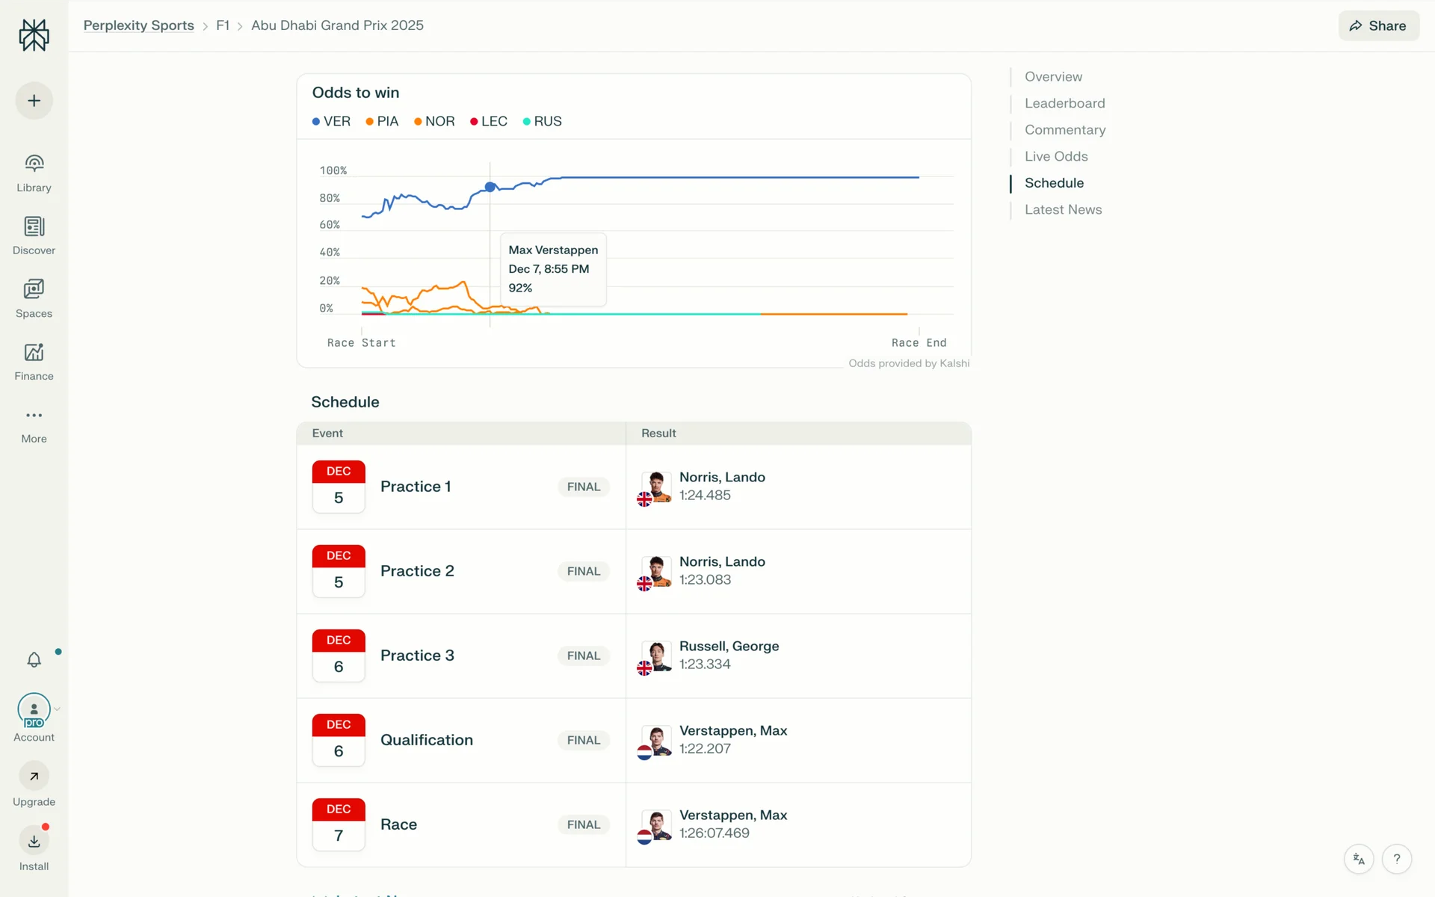The height and width of the screenshot is (897, 1435).
Task: Expand the Account dropdown chevron
Action: [57, 709]
